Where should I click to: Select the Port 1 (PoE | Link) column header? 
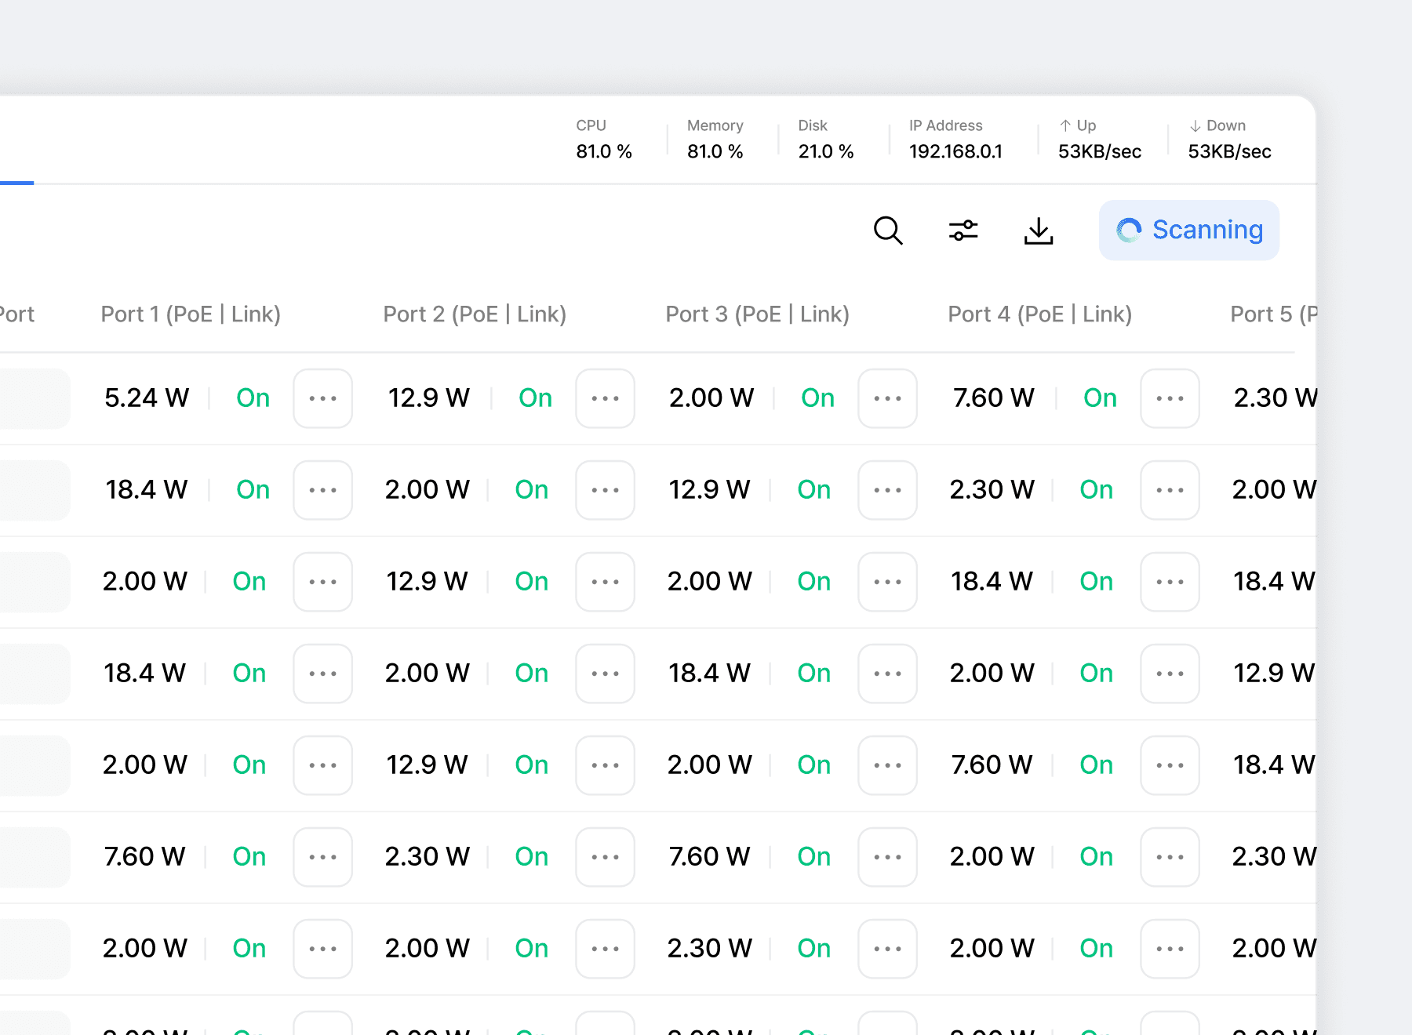pos(191,314)
